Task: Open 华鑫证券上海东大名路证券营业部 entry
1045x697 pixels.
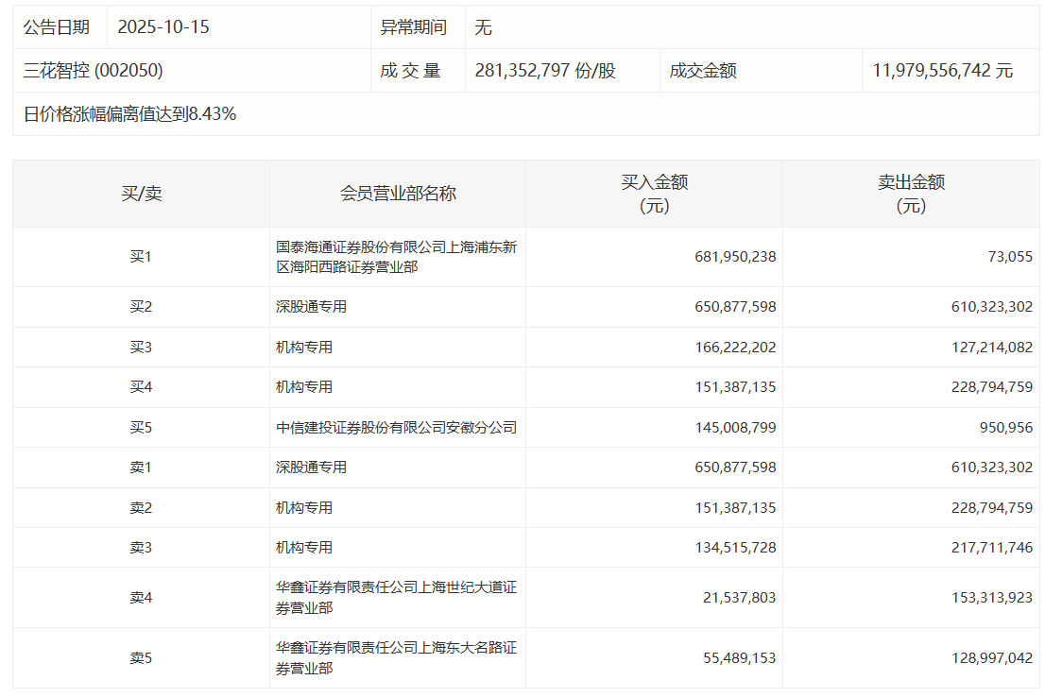Action: click(396, 658)
